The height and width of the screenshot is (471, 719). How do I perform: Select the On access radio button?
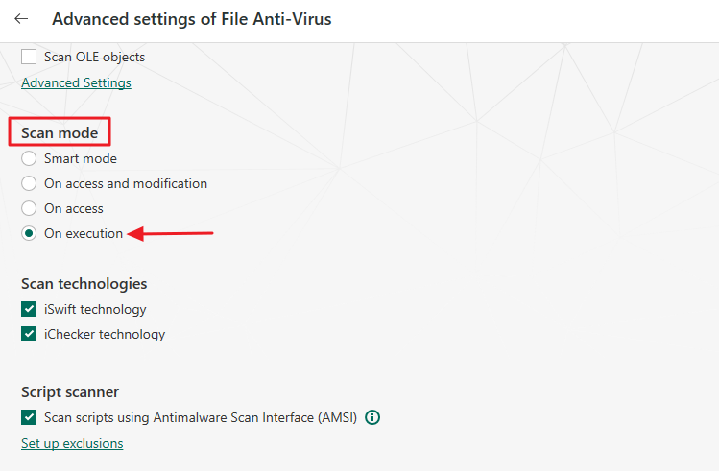pyautogui.click(x=29, y=208)
